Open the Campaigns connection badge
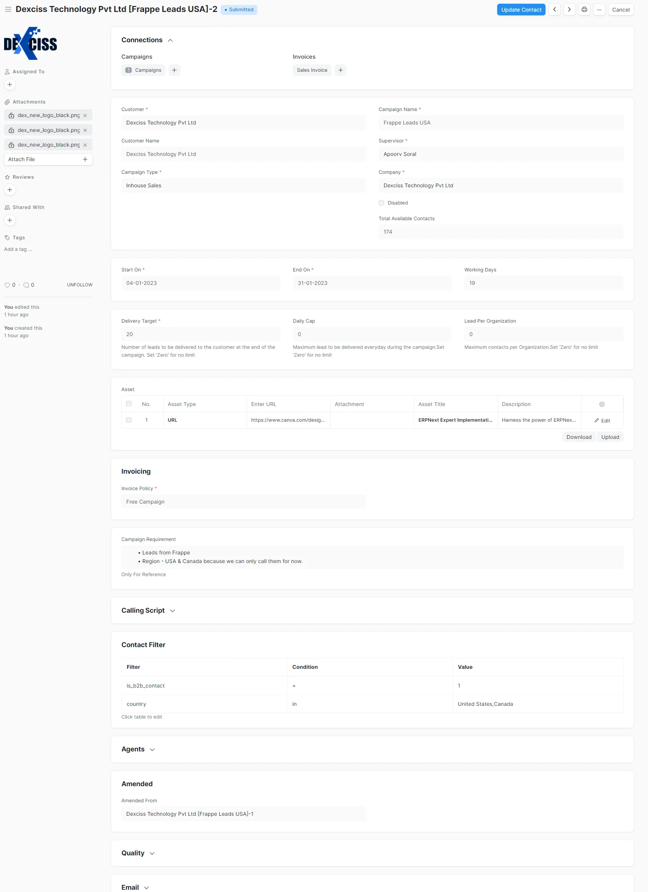The height and width of the screenshot is (892, 648). tap(143, 70)
